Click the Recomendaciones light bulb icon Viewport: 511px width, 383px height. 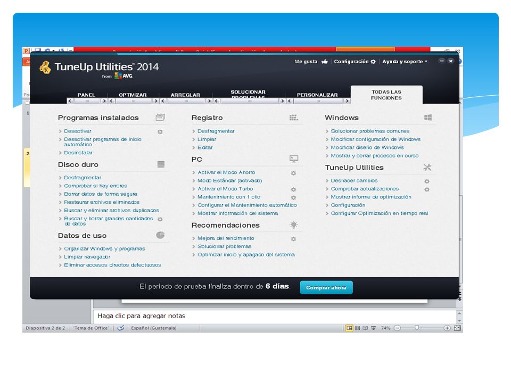point(294,224)
